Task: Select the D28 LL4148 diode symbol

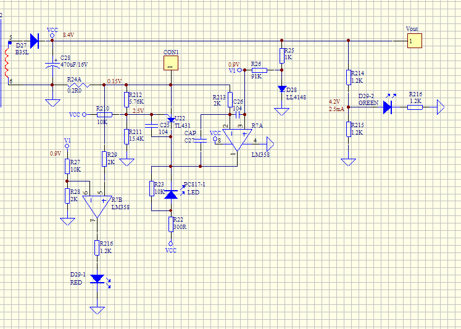Action: [282, 90]
